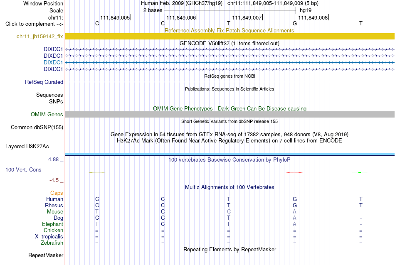Click the GTEx Gene Expression track title

click(x=230, y=135)
